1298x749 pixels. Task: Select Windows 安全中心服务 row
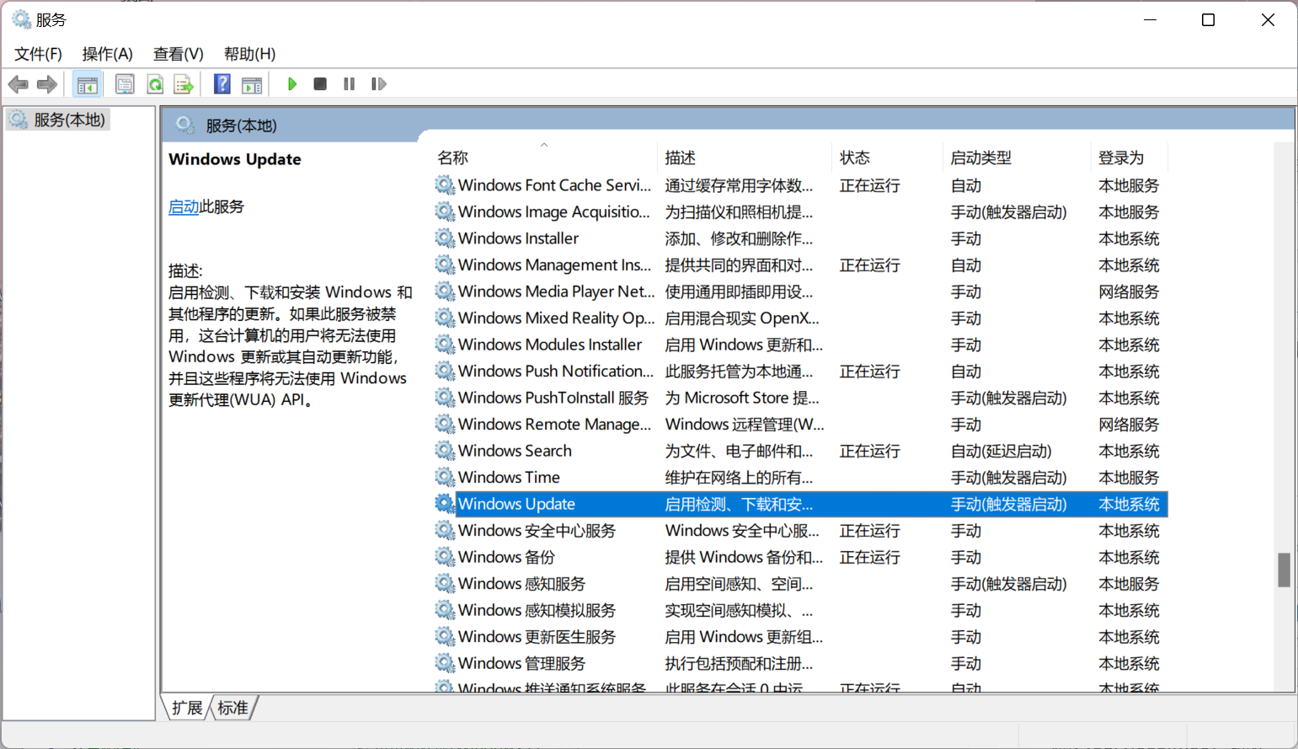coord(801,530)
